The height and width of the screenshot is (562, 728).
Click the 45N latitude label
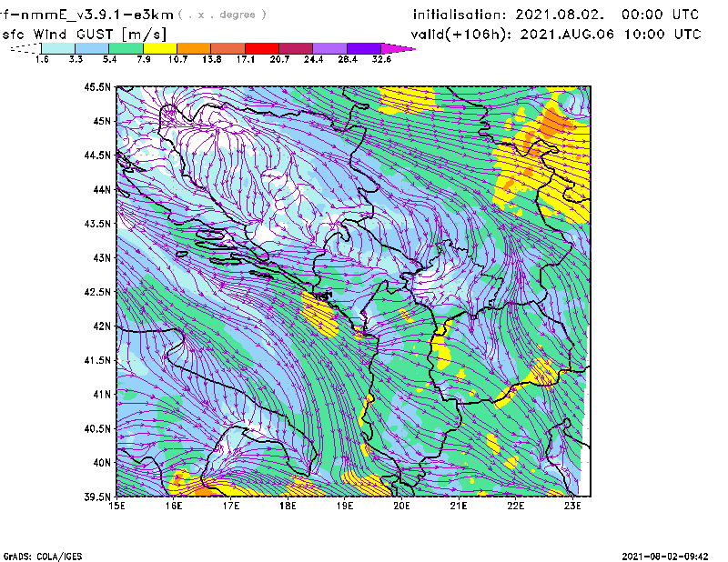[102, 121]
